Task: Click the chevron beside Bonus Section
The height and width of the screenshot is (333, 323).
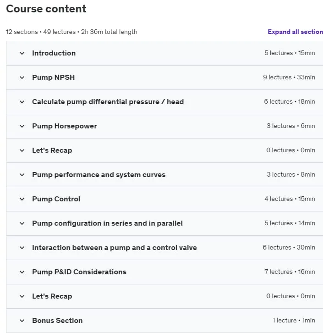Action: point(22,321)
